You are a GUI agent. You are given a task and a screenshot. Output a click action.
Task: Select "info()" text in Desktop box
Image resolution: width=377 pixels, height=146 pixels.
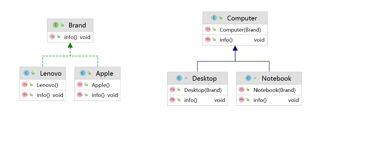pos(191,100)
